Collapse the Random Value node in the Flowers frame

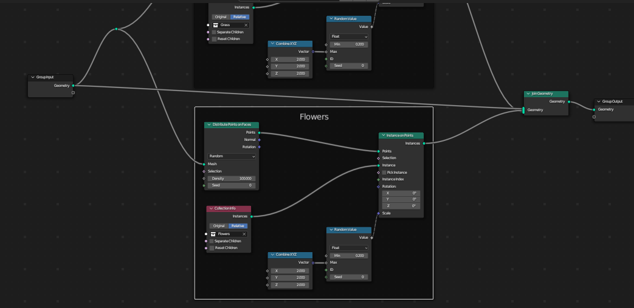331,230
